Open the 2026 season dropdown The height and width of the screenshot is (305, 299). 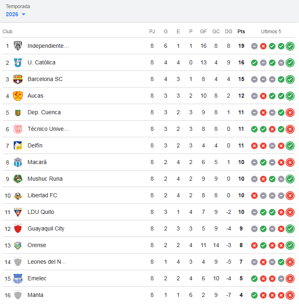pyautogui.click(x=15, y=14)
